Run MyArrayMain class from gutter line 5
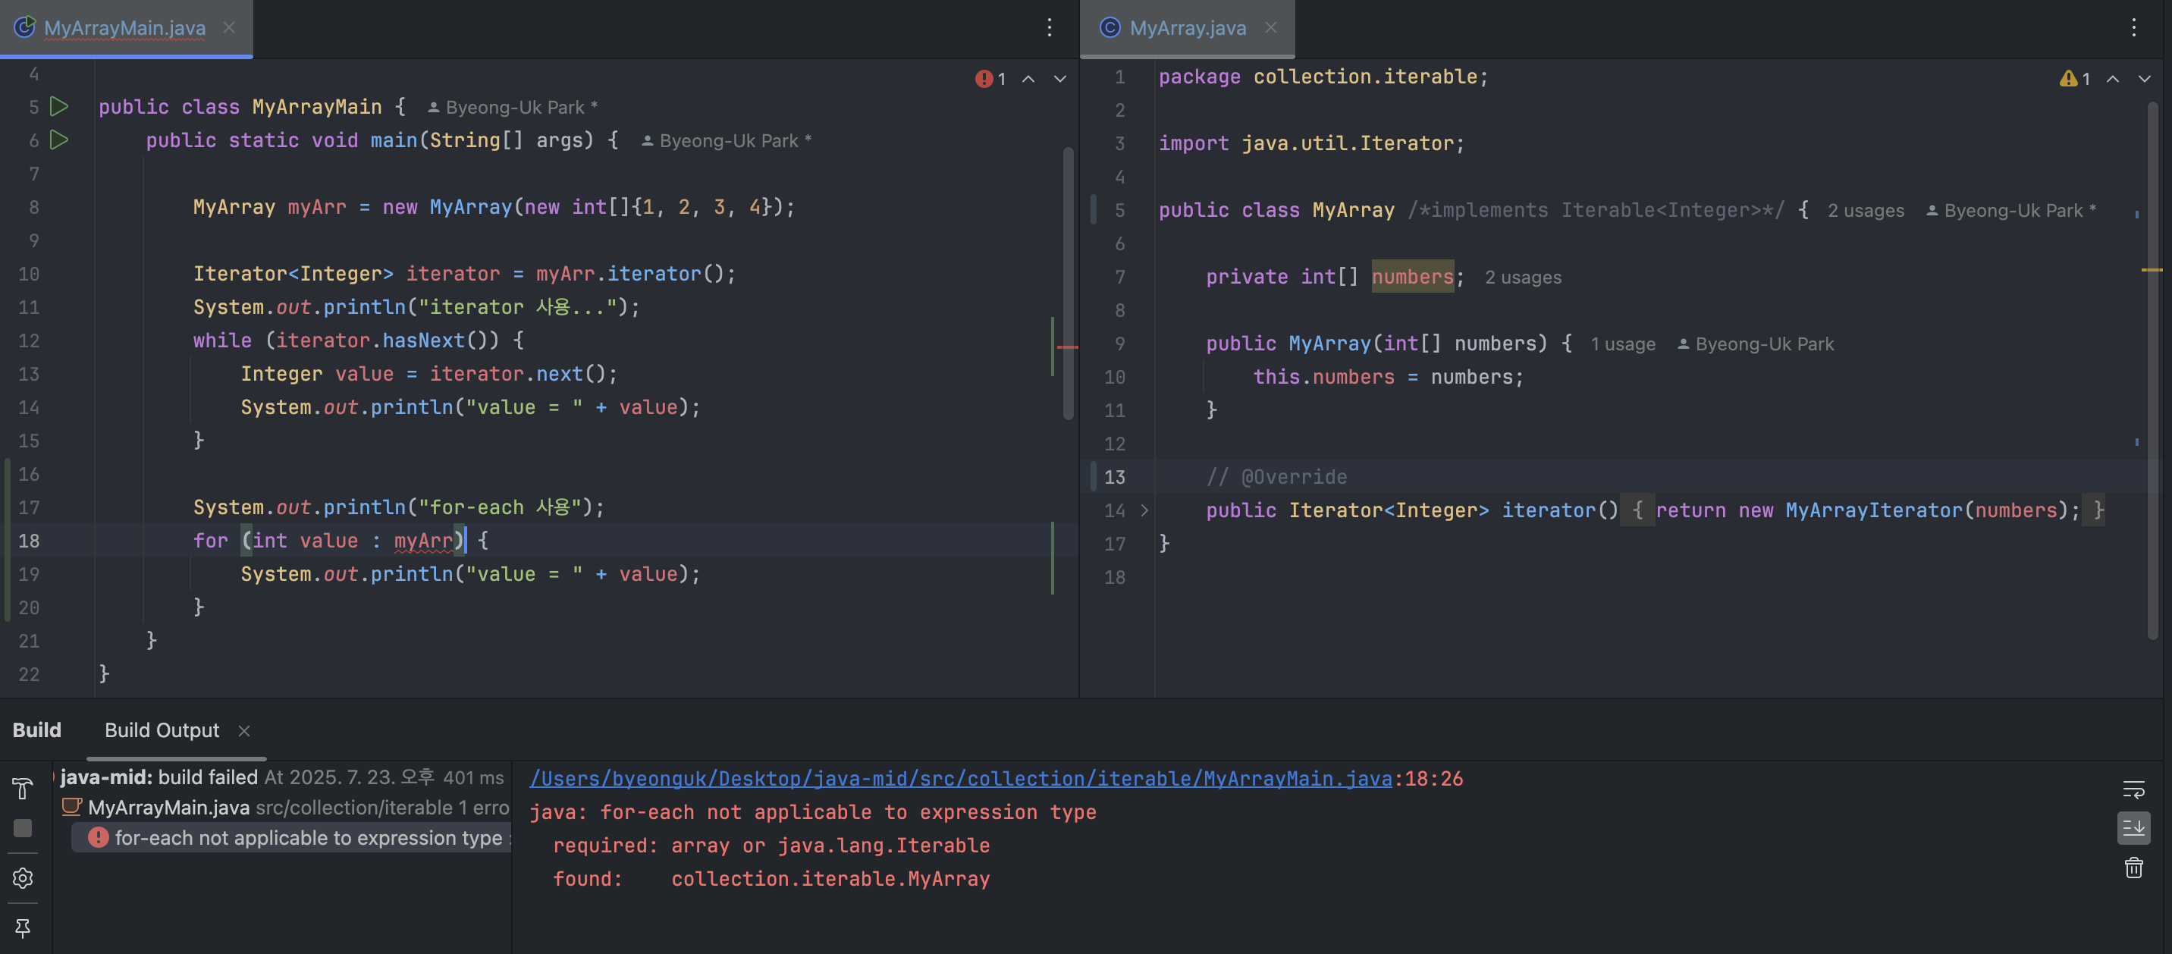Viewport: 2172px width, 954px height. click(59, 107)
